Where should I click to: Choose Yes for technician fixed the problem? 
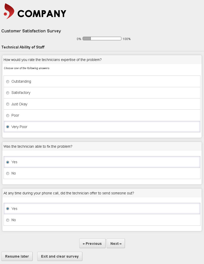pyautogui.click(x=8, y=162)
